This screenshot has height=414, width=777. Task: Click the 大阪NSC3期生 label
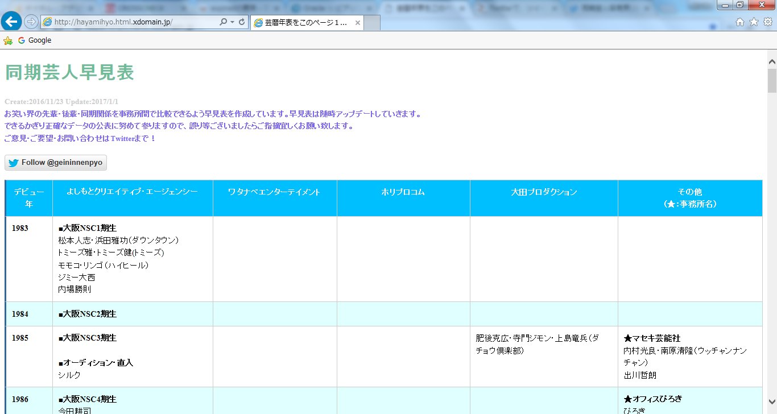[x=87, y=338]
